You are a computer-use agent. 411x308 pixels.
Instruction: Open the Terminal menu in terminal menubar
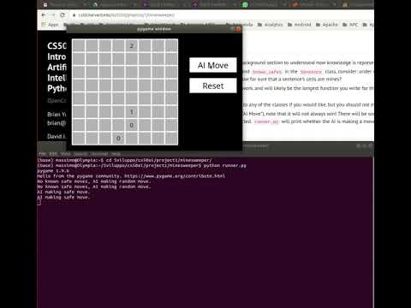(99, 154)
